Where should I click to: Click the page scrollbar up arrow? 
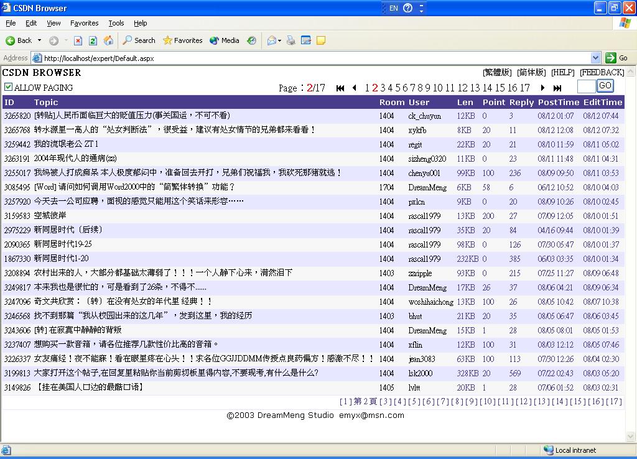[x=631, y=72]
